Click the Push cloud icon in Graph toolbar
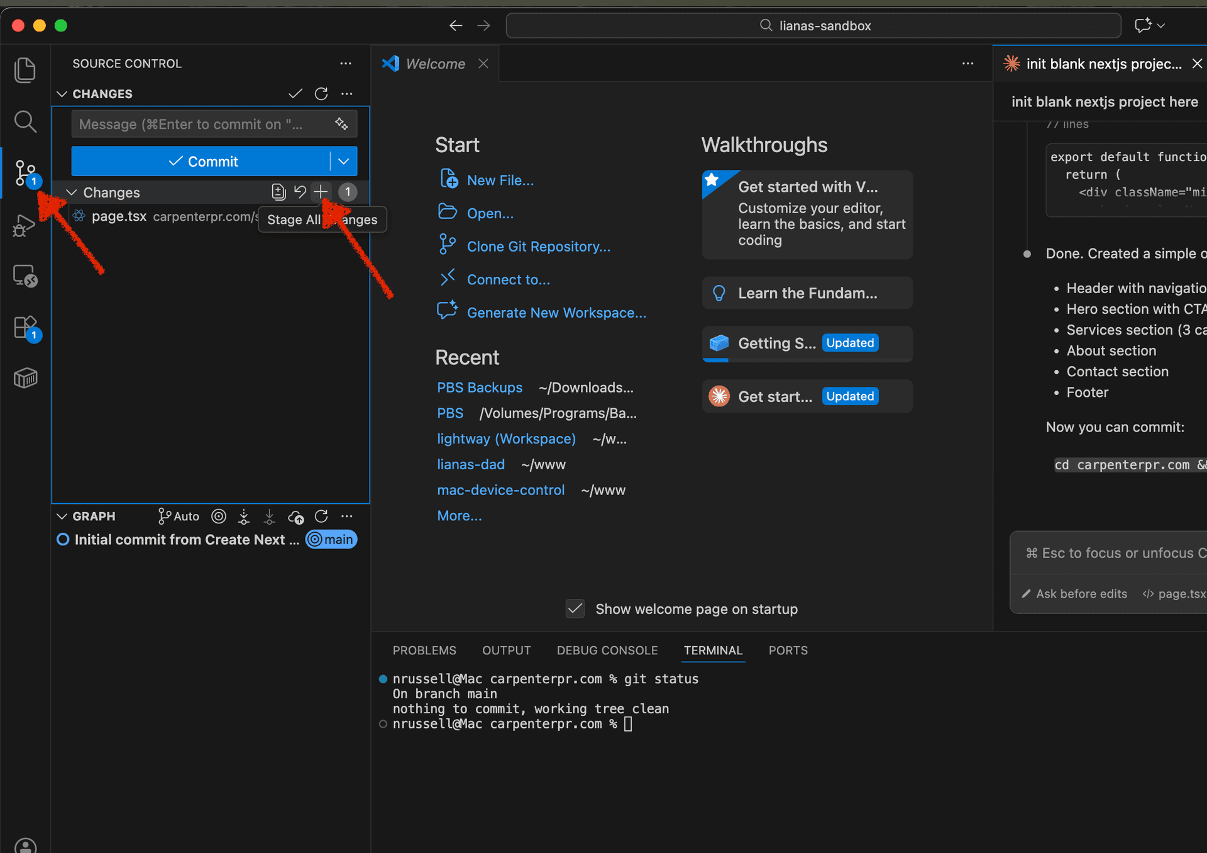The width and height of the screenshot is (1207, 853). click(x=295, y=516)
